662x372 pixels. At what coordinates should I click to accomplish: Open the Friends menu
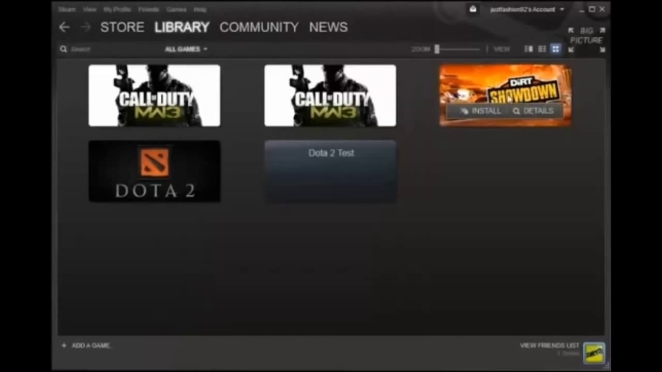tap(148, 9)
